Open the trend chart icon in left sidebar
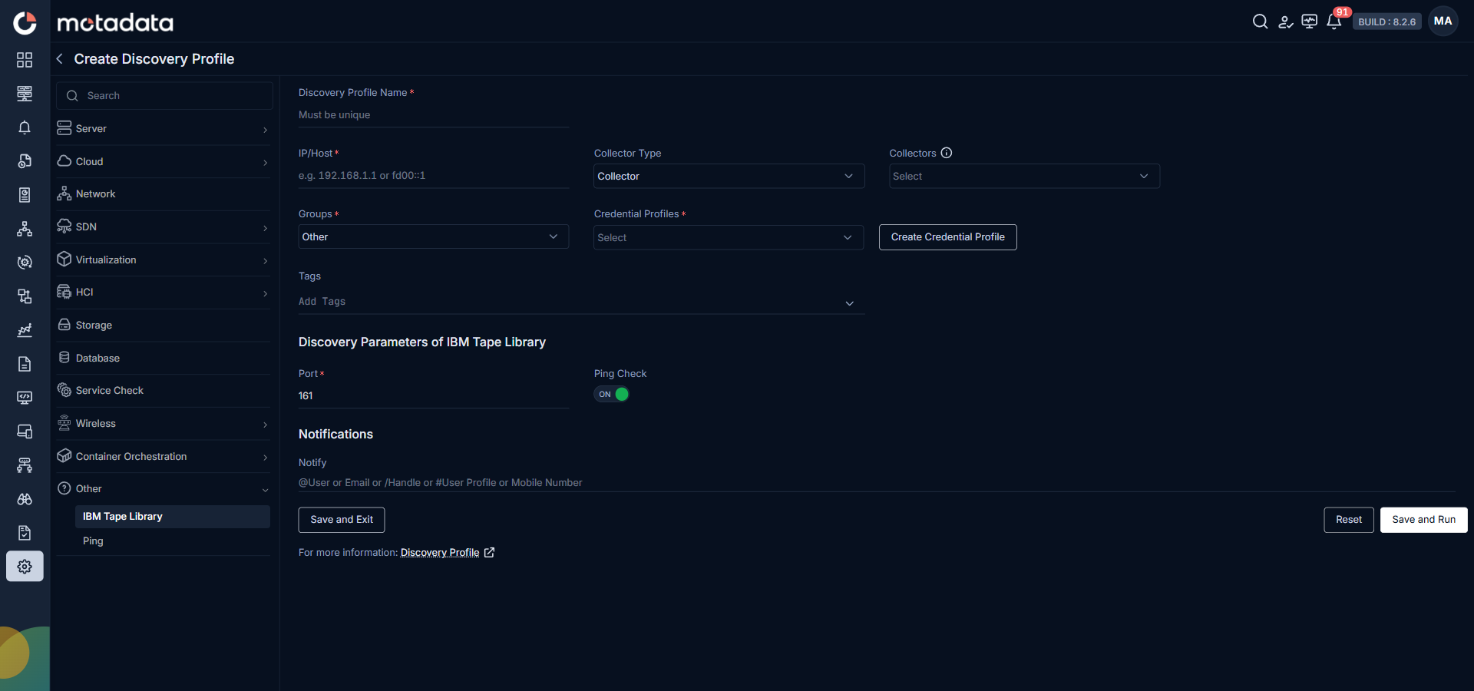Image resolution: width=1474 pixels, height=691 pixels. coord(25,330)
